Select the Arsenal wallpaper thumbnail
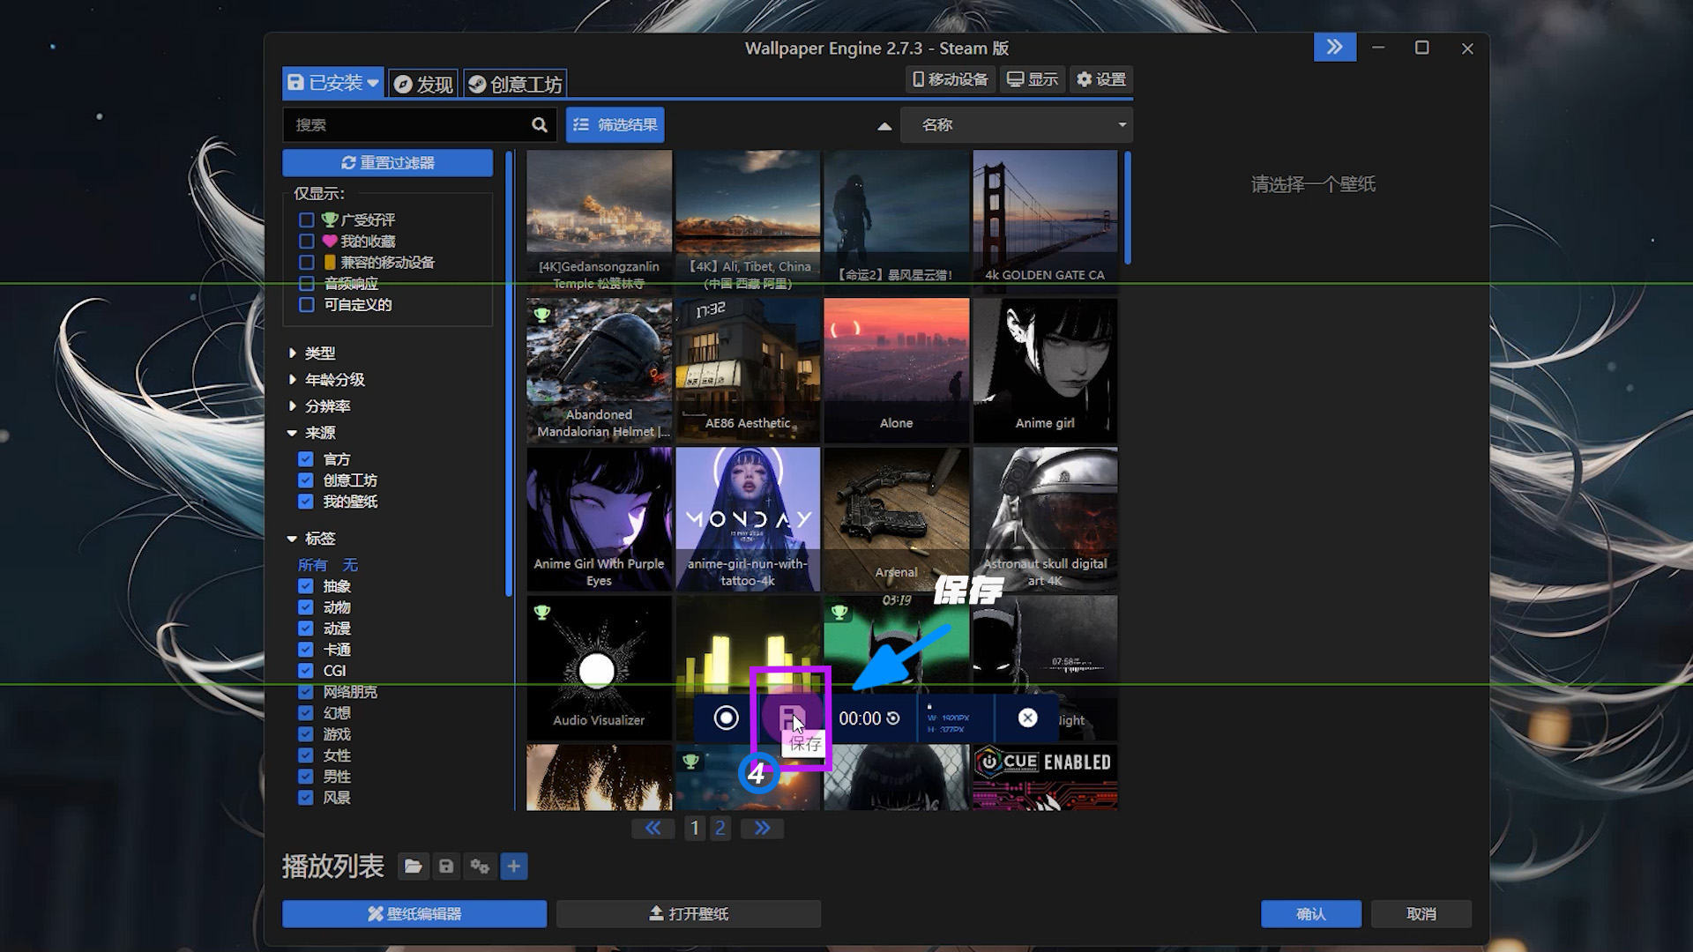The width and height of the screenshot is (1693, 952). (x=897, y=519)
